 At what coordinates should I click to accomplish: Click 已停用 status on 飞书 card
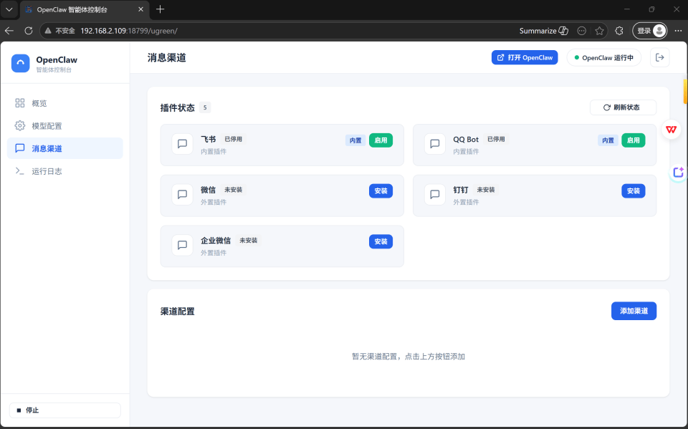(x=233, y=139)
